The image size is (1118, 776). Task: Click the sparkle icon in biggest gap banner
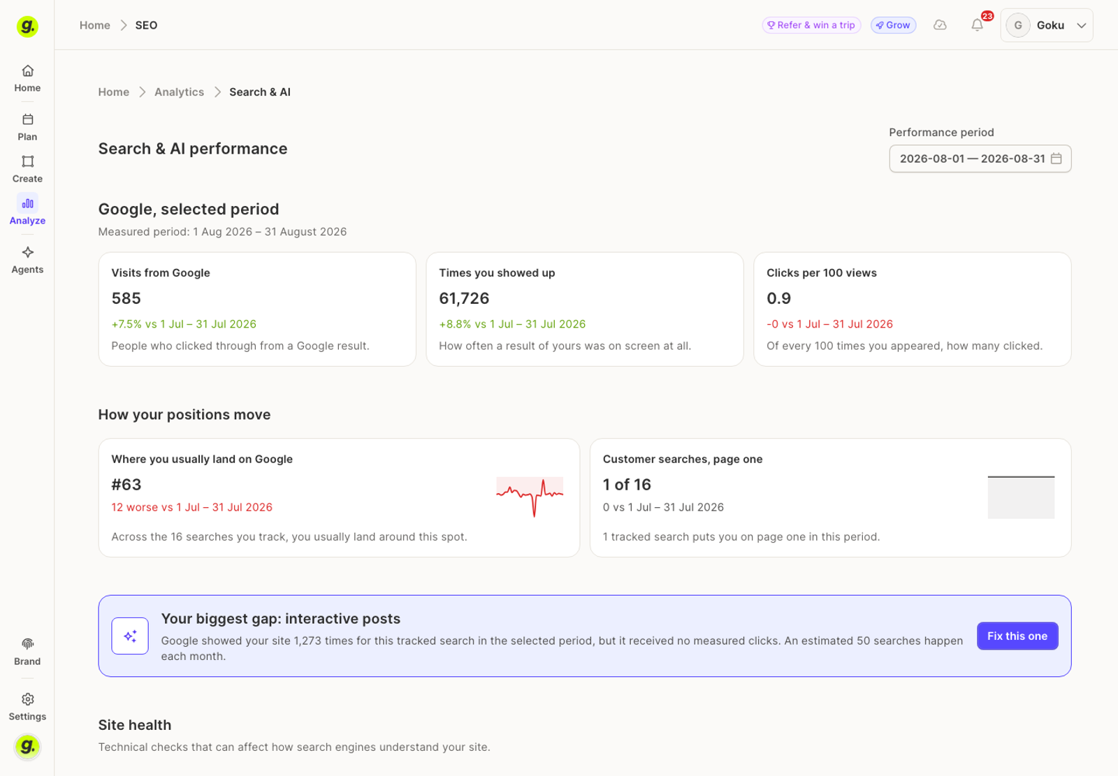tap(130, 636)
